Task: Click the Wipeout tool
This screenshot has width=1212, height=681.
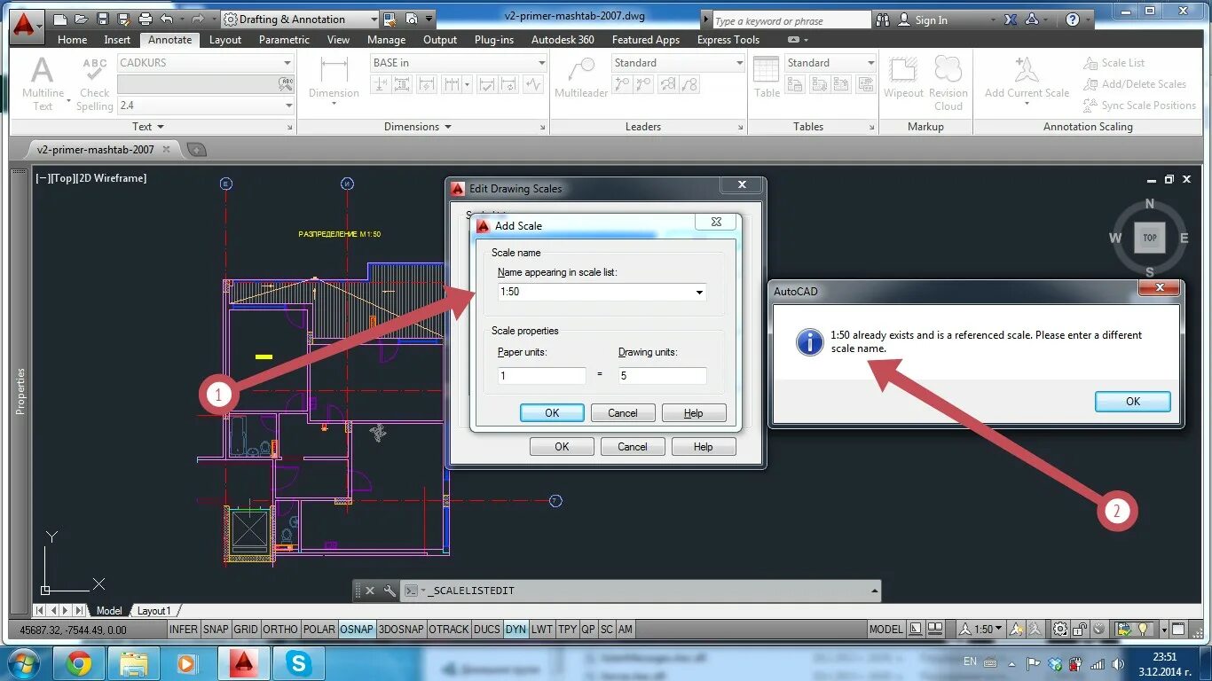Action: coord(903,78)
